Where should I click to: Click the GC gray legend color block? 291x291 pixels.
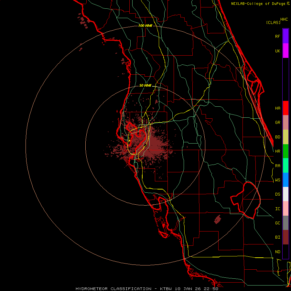pos(286,223)
